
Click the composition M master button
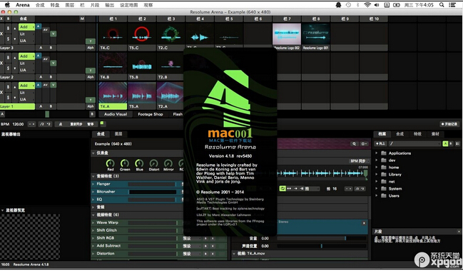pyautogui.click(x=82, y=19)
